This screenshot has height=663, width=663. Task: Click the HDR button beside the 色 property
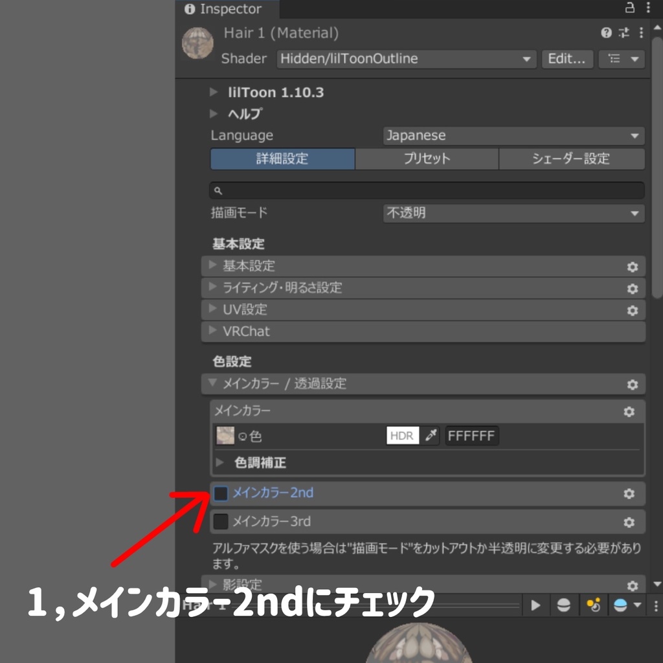click(x=401, y=436)
